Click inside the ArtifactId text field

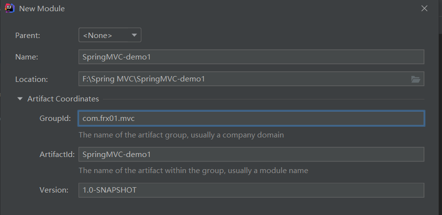click(x=251, y=155)
